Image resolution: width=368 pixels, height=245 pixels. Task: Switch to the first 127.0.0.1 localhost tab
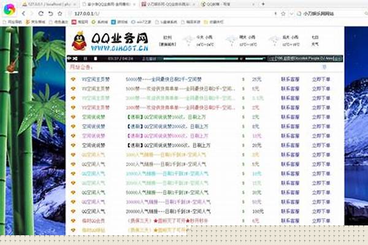point(49,4)
